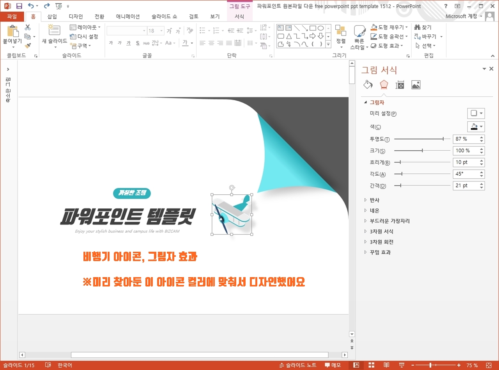Choose the right arrow shape in the gallery

(x=313, y=36)
